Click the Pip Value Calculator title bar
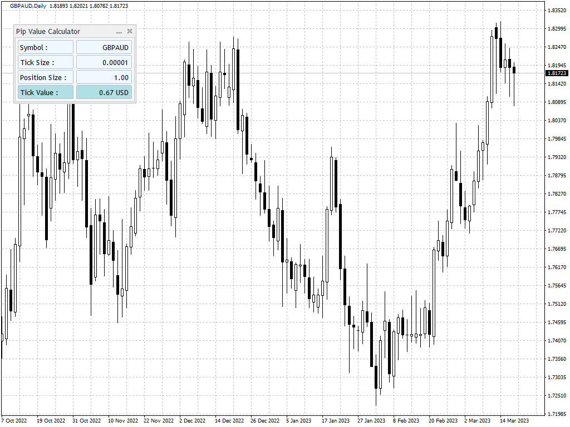Viewport: 570px width, 427px height. click(x=61, y=32)
